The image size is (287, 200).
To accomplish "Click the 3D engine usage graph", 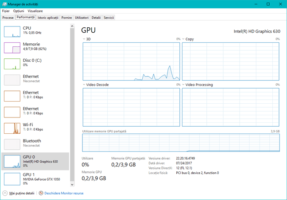I will click(x=131, y=61).
